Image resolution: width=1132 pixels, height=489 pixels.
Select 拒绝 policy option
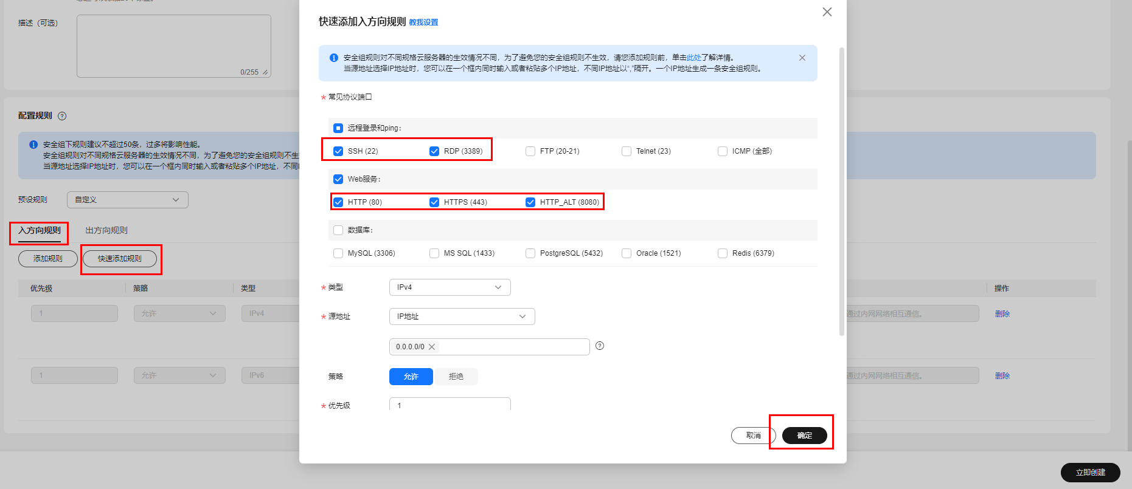[456, 377]
